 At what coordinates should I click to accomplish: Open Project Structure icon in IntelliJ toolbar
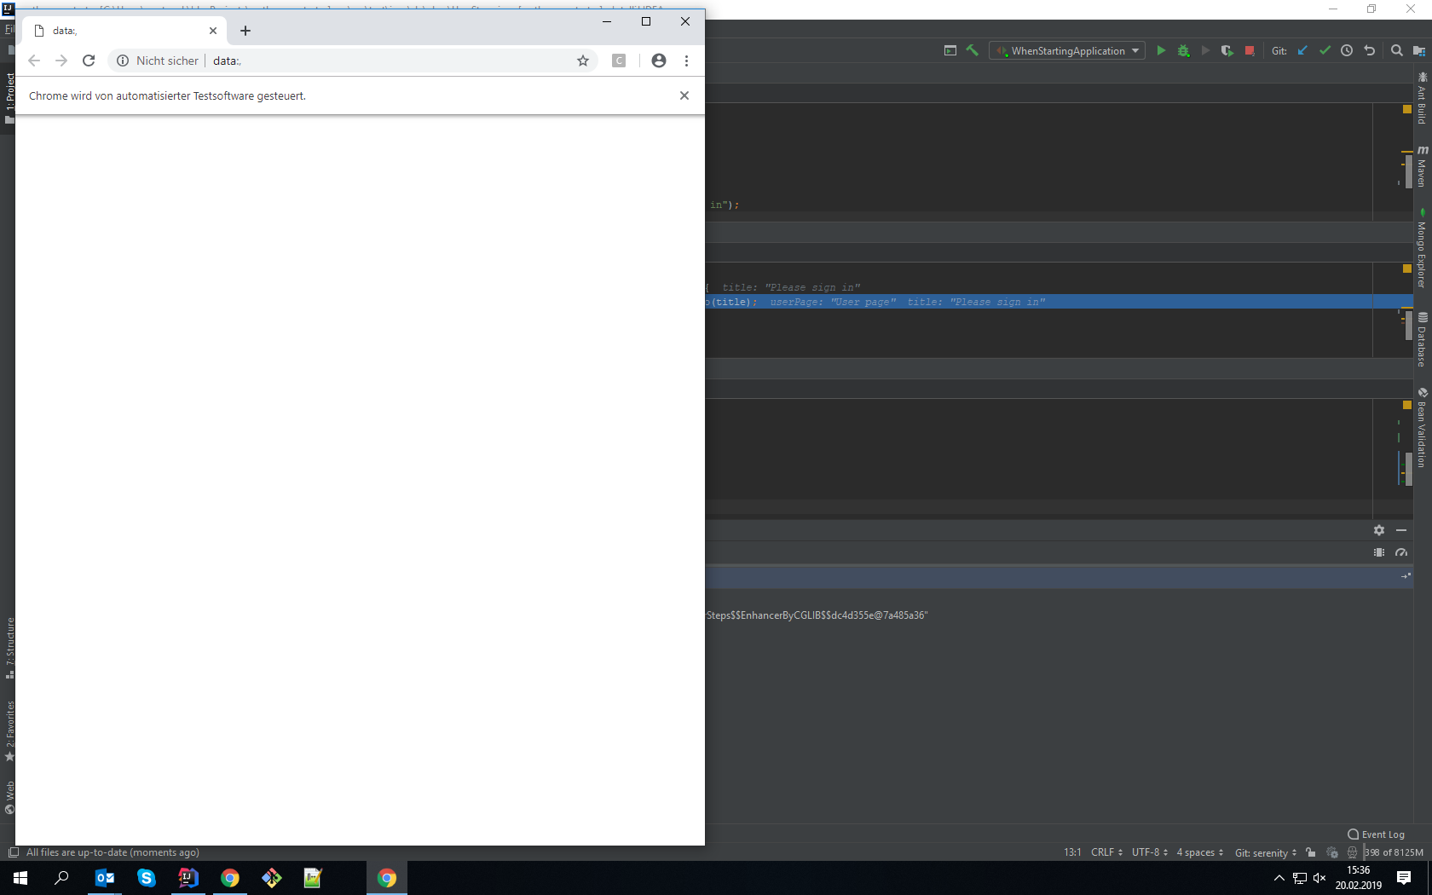(1419, 51)
